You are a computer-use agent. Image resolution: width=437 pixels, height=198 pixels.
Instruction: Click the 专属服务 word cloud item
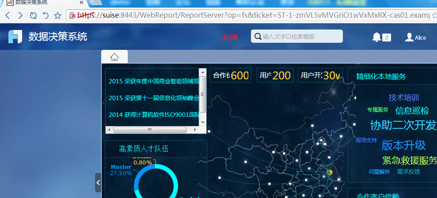378,110
